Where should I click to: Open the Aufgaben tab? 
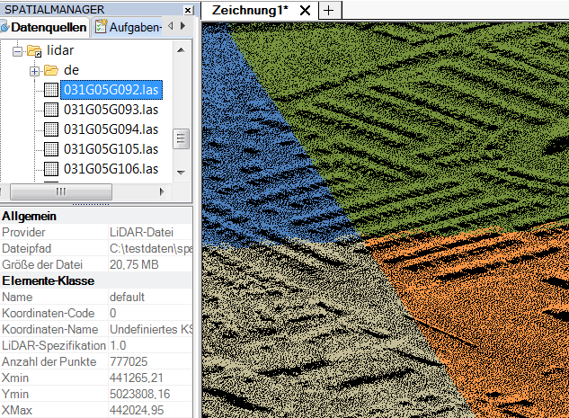coord(128,27)
